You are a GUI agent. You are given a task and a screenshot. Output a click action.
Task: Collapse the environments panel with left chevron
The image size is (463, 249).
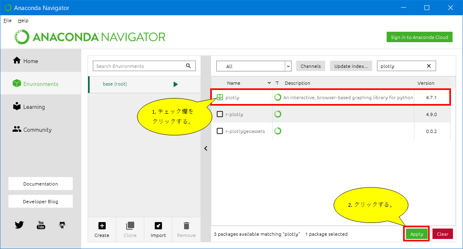[x=206, y=149]
